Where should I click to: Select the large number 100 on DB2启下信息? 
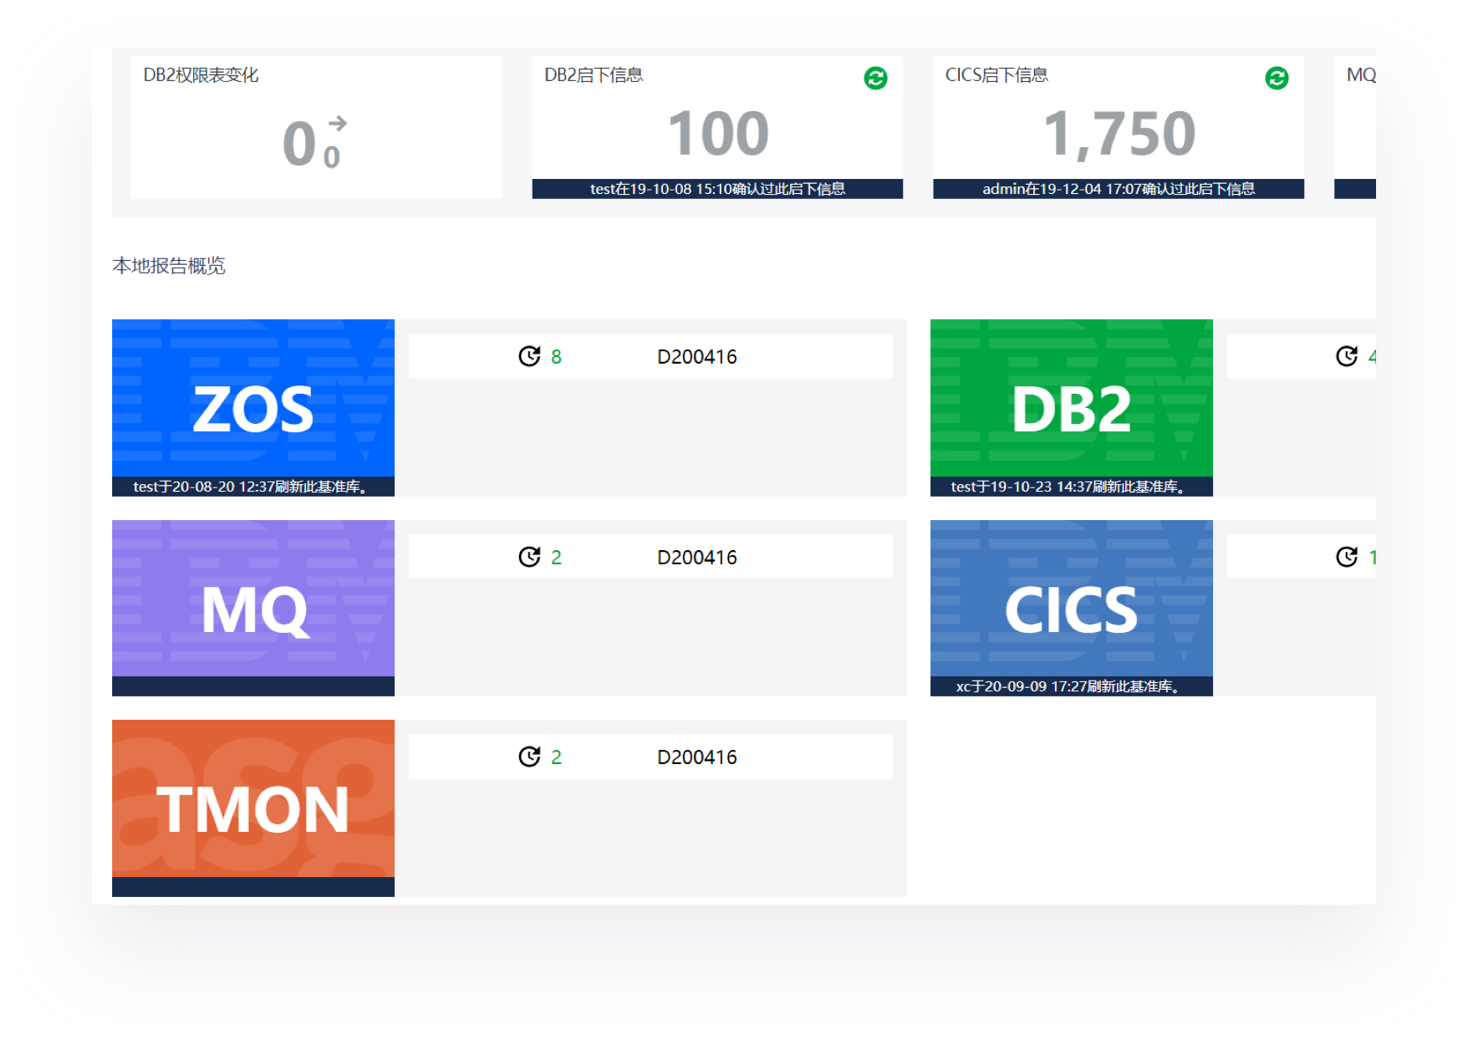718,134
